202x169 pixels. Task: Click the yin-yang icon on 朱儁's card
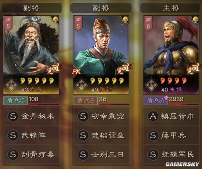click(195, 19)
